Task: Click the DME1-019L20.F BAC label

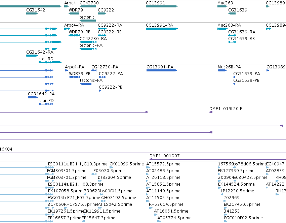Action: (226, 109)
